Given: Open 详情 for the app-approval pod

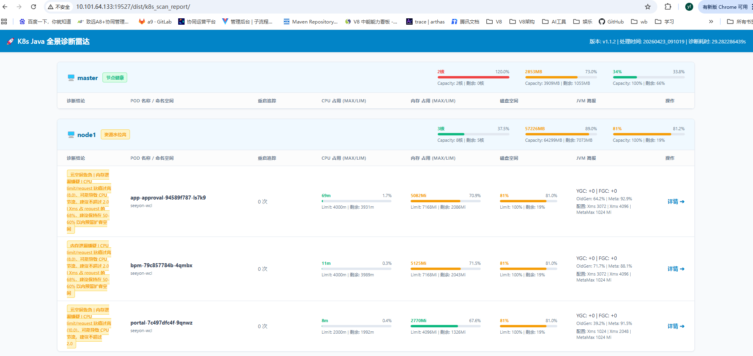Looking at the screenshot, I should (x=676, y=201).
